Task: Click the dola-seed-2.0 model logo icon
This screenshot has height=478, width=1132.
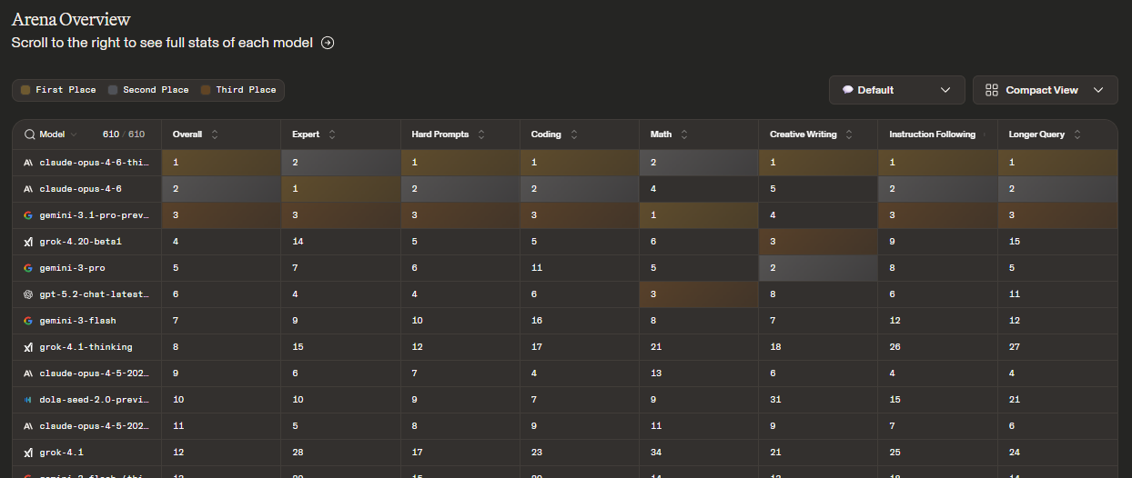Action: pyautogui.click(x=28, y=400)
